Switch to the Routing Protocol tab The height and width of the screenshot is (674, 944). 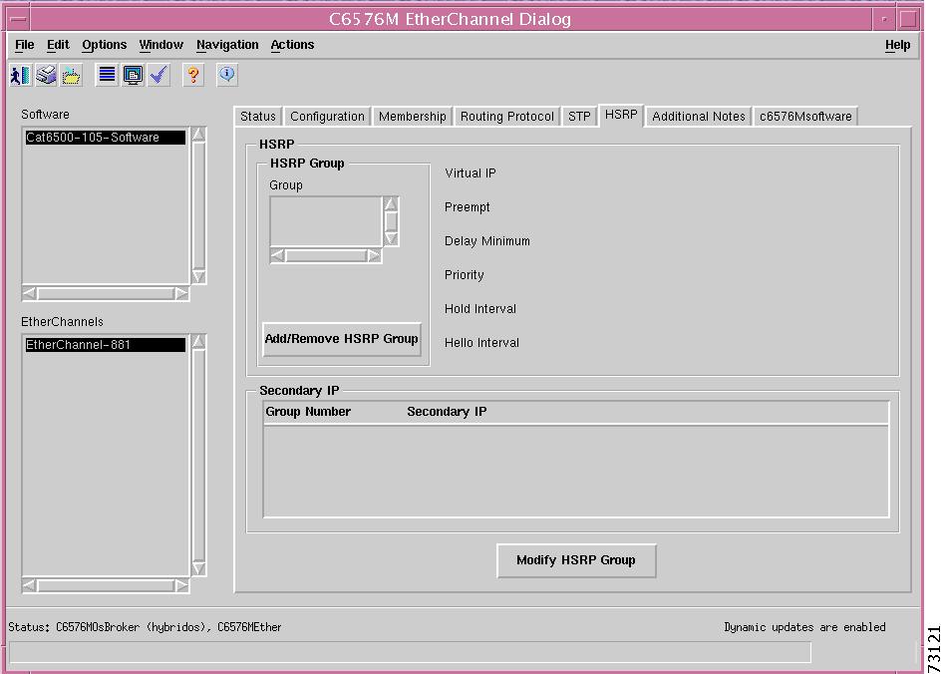point(507,117)
